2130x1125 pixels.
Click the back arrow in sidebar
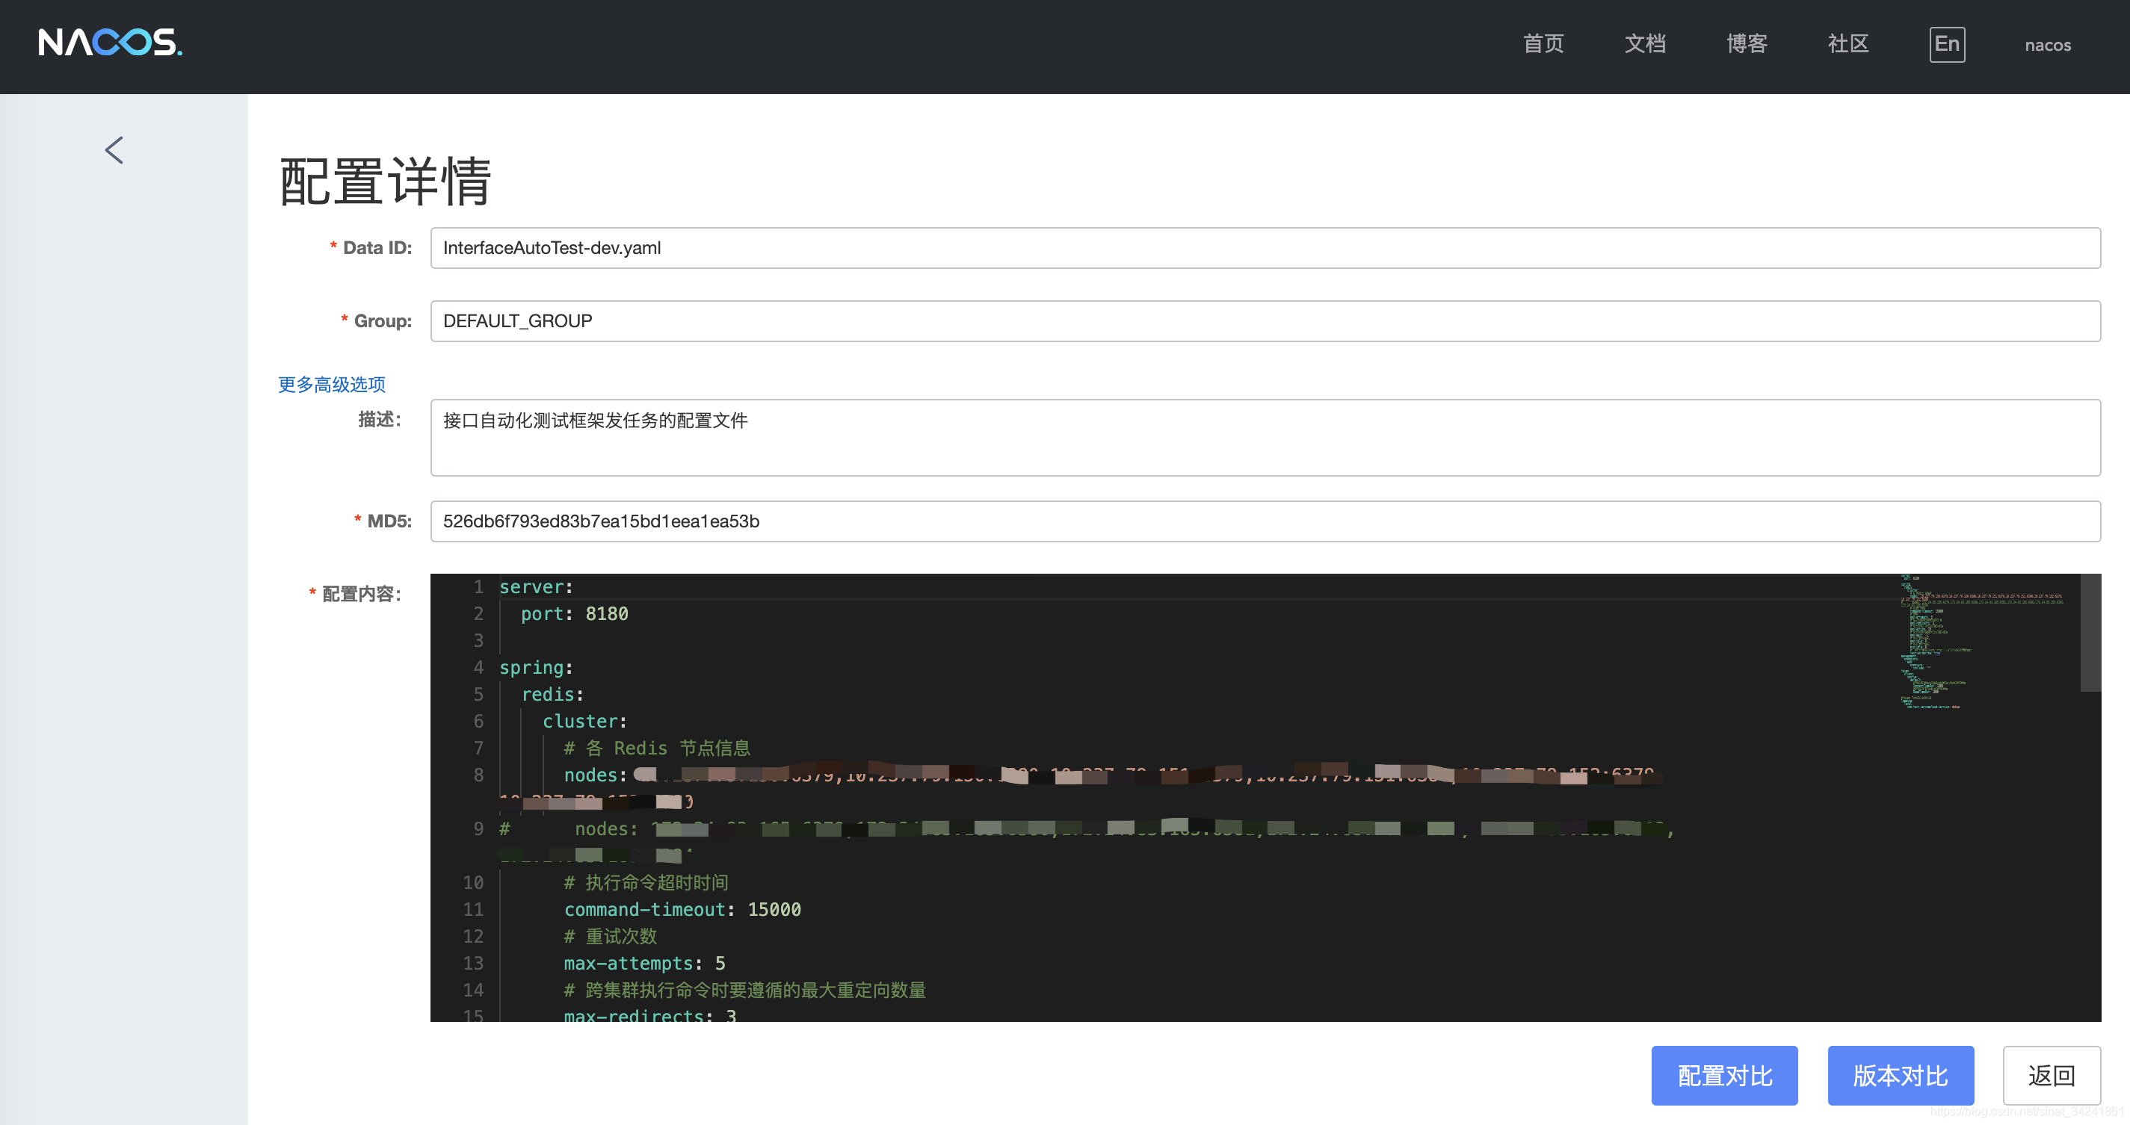tap(114, 150)
